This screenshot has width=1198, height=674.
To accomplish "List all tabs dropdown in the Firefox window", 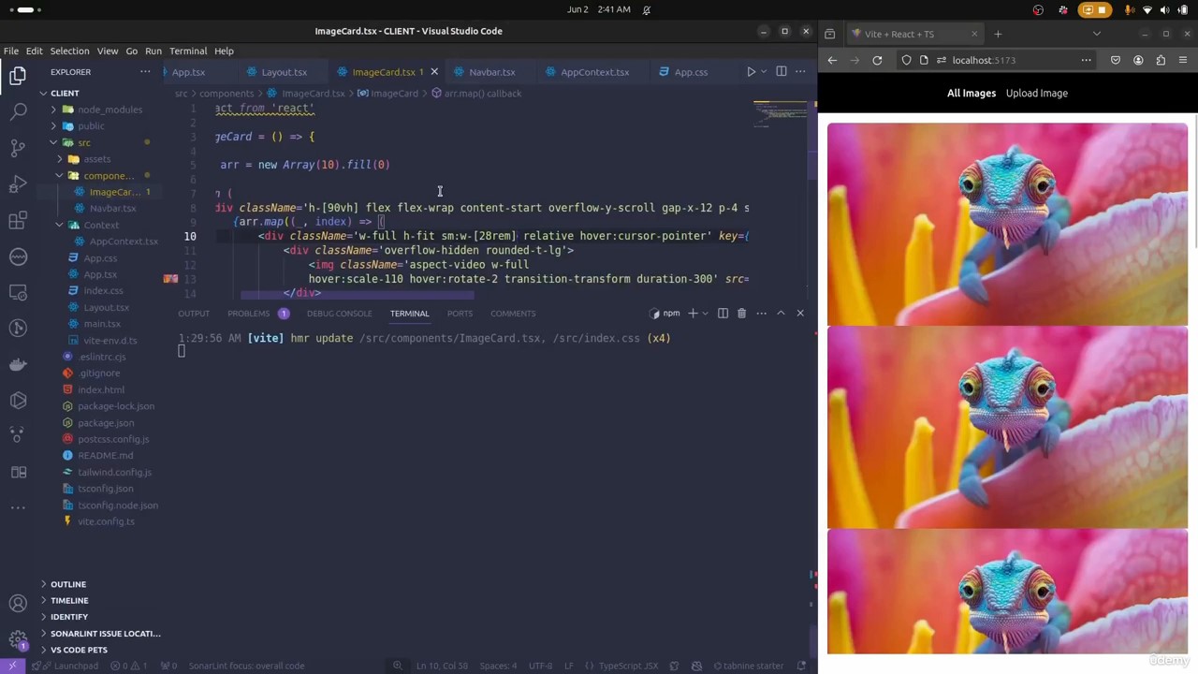I will pos(1097,34).
